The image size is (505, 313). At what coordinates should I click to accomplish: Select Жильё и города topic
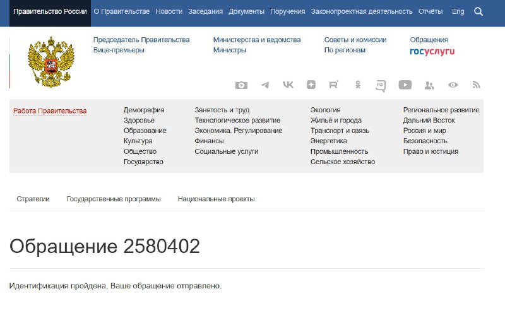(x=336, y=121)
